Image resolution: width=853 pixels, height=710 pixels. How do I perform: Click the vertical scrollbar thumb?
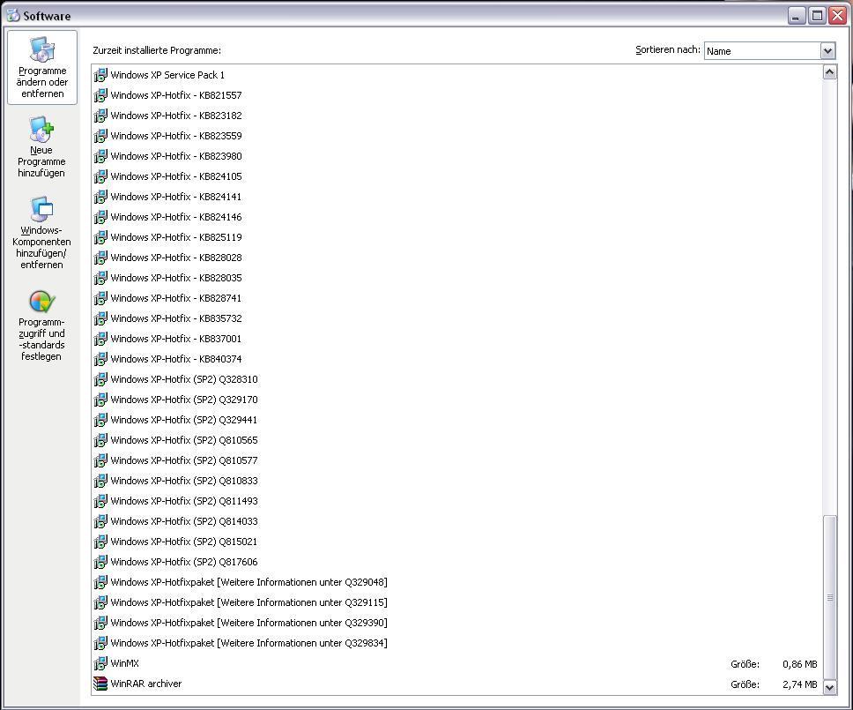pyautogui.click(x=829, y=597)
